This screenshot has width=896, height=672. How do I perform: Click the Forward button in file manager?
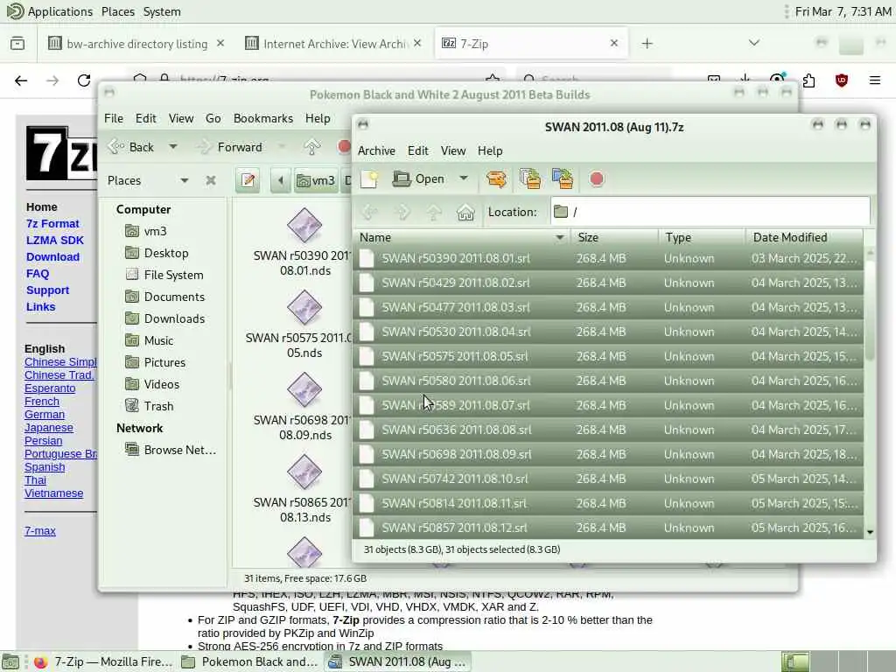tap(229, 147)
